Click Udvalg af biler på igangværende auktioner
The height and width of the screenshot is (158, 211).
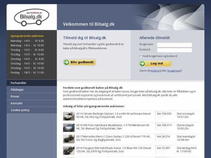(94, 106)
